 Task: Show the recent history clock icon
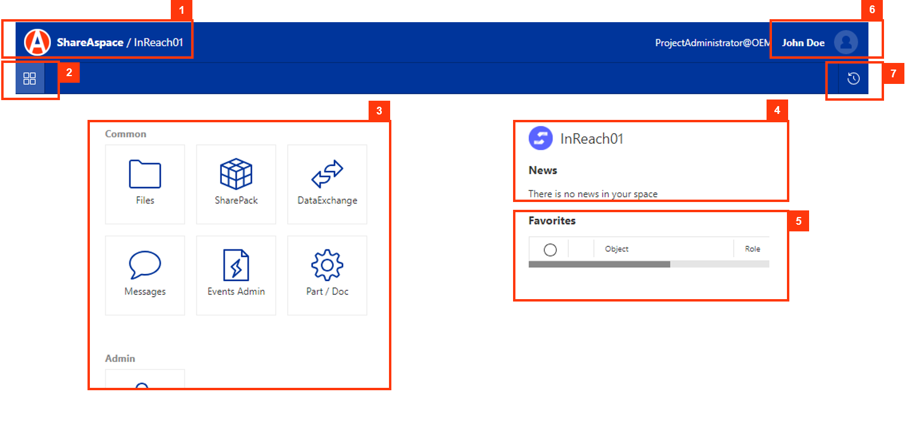coord(853,79)
